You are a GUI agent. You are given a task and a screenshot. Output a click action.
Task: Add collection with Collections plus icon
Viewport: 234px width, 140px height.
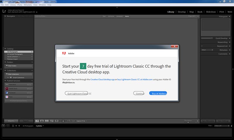tap(32, 71)
